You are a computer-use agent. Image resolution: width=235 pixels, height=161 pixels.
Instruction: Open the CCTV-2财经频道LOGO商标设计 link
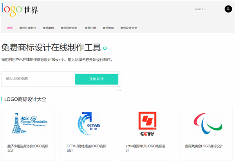coord(87,148)
